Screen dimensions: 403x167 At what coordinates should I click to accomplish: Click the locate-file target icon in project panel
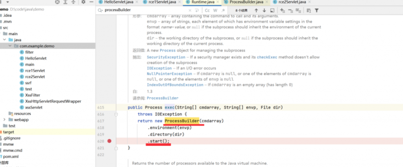(57, 2)
